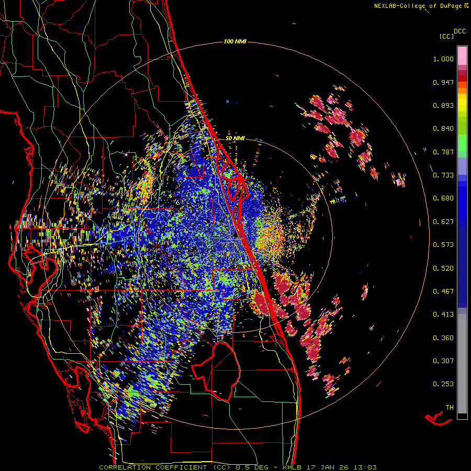
Task: Click the 0.307 legend value
Action: [443, 361]
